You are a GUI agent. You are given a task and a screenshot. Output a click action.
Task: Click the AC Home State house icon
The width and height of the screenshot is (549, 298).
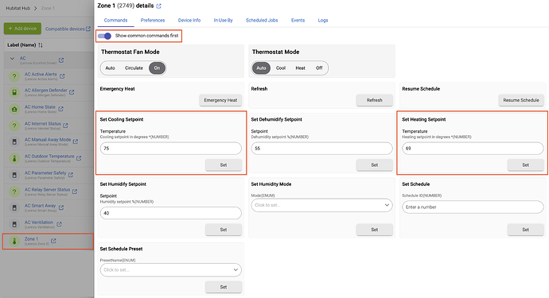[14, 109]
